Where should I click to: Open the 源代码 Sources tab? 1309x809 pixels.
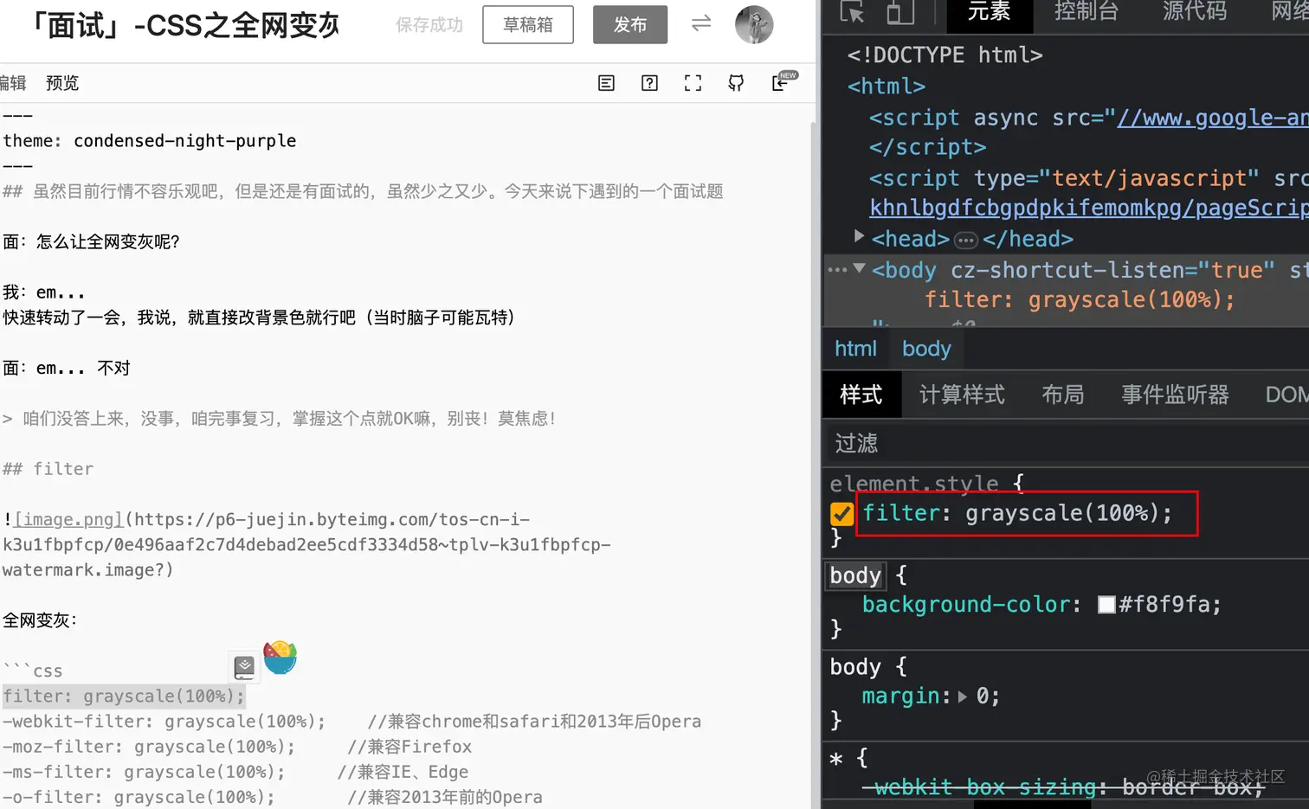(1195, 11)
